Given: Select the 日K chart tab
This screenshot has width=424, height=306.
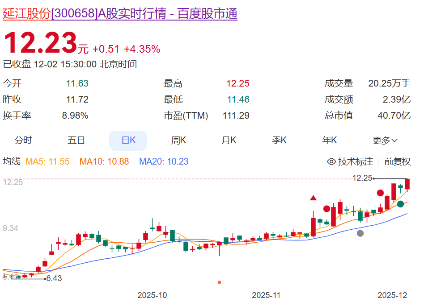Looking at the screenshot, I should click(128, 141).
